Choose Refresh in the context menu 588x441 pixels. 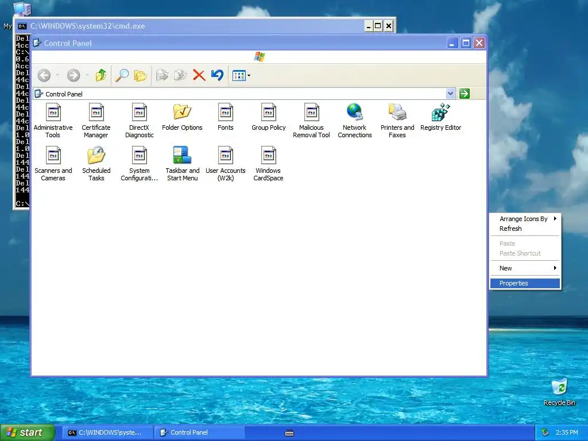(525, 229)
